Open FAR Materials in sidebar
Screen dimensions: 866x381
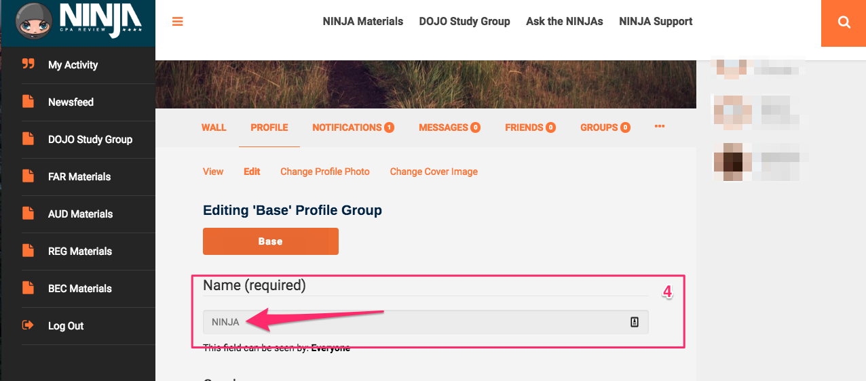79,177
